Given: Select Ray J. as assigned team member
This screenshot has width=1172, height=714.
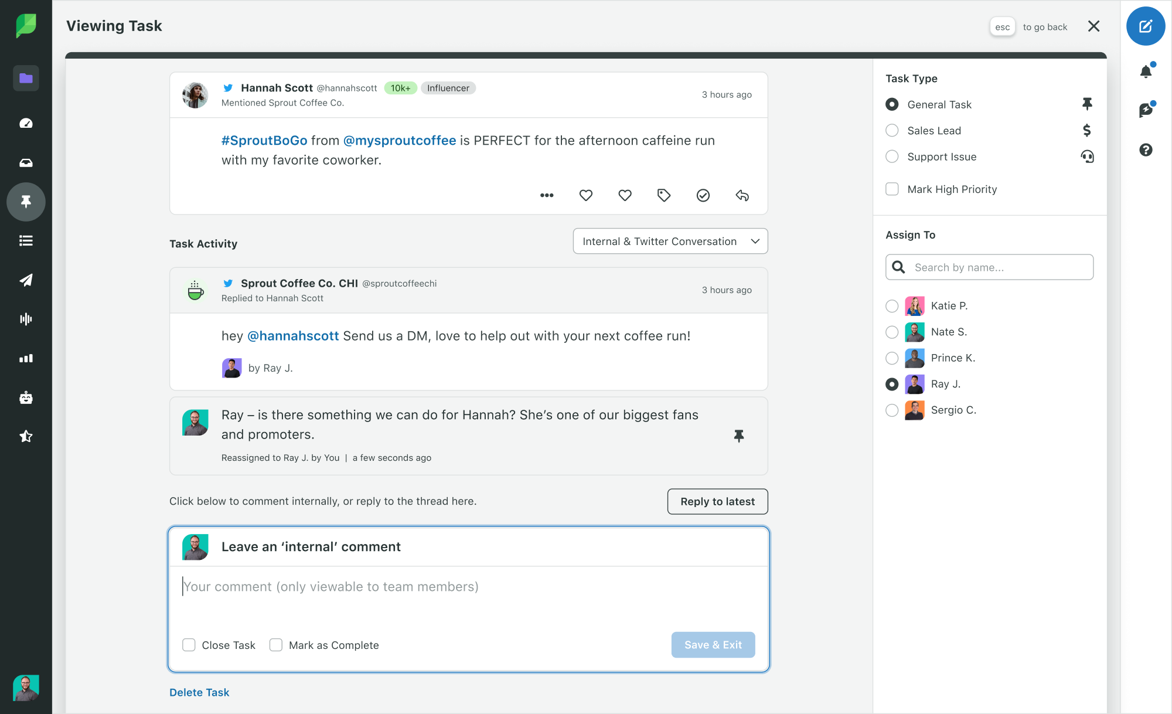Looking at the screenshot, I should (x=891, y=383).
